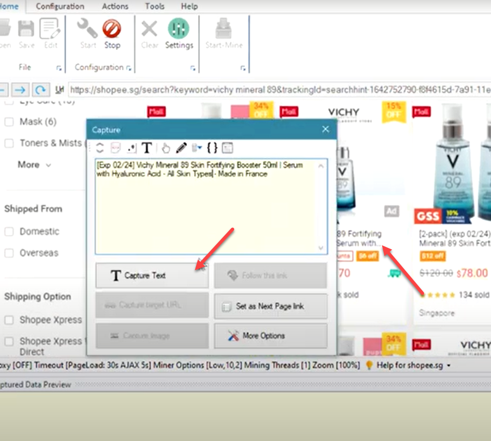491x441 pixels.
Task: Tick the Overseas checkbox
Action: 9,253
